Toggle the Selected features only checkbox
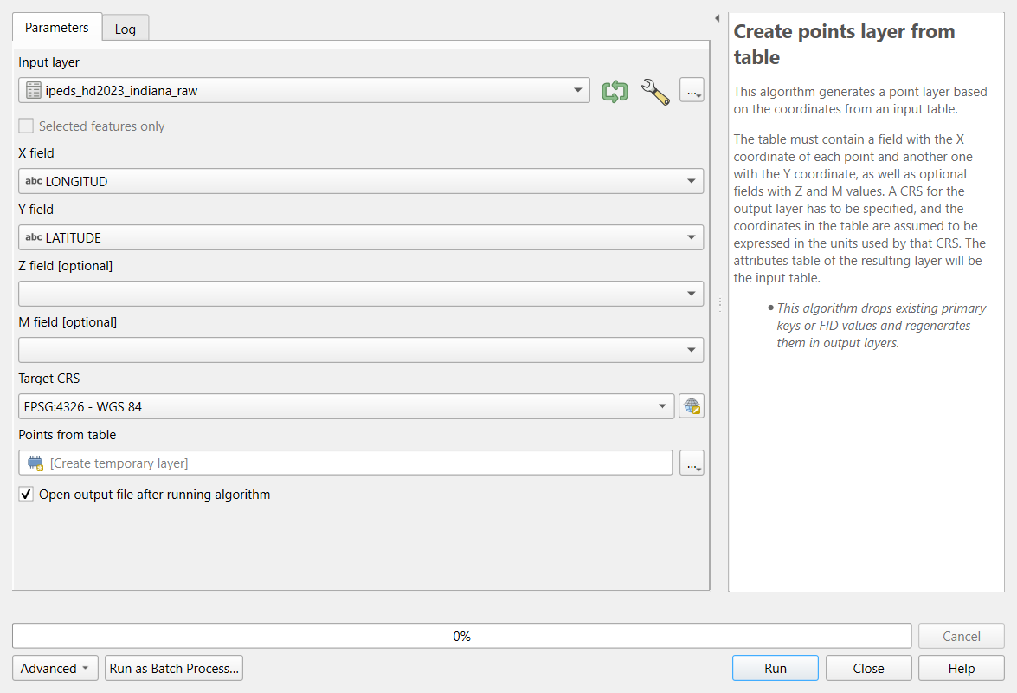The width and height of the screenshot is (1017, 693). point(26,126)
